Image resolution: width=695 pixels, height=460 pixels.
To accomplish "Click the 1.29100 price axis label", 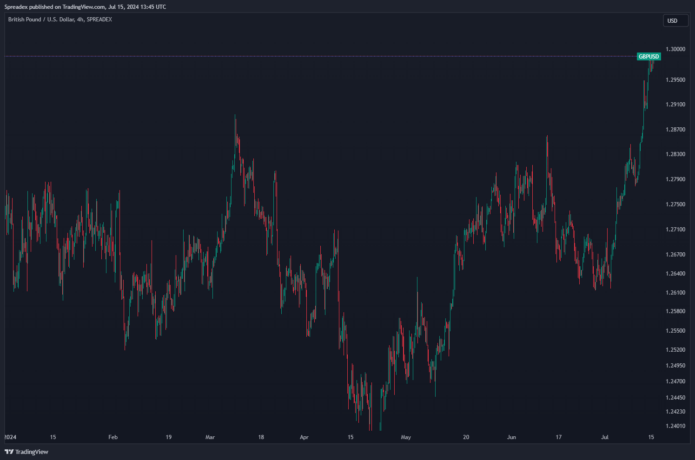I will [x=675, y=105].
